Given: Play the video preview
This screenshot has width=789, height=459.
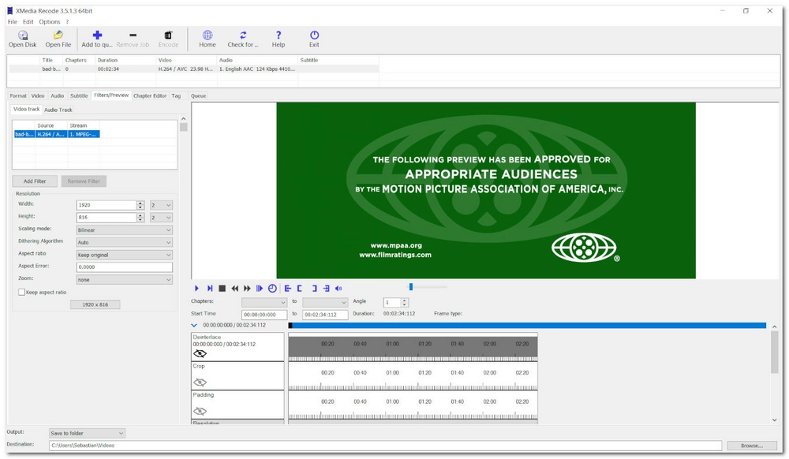Looking at the screenshot, I should [196, 288].
